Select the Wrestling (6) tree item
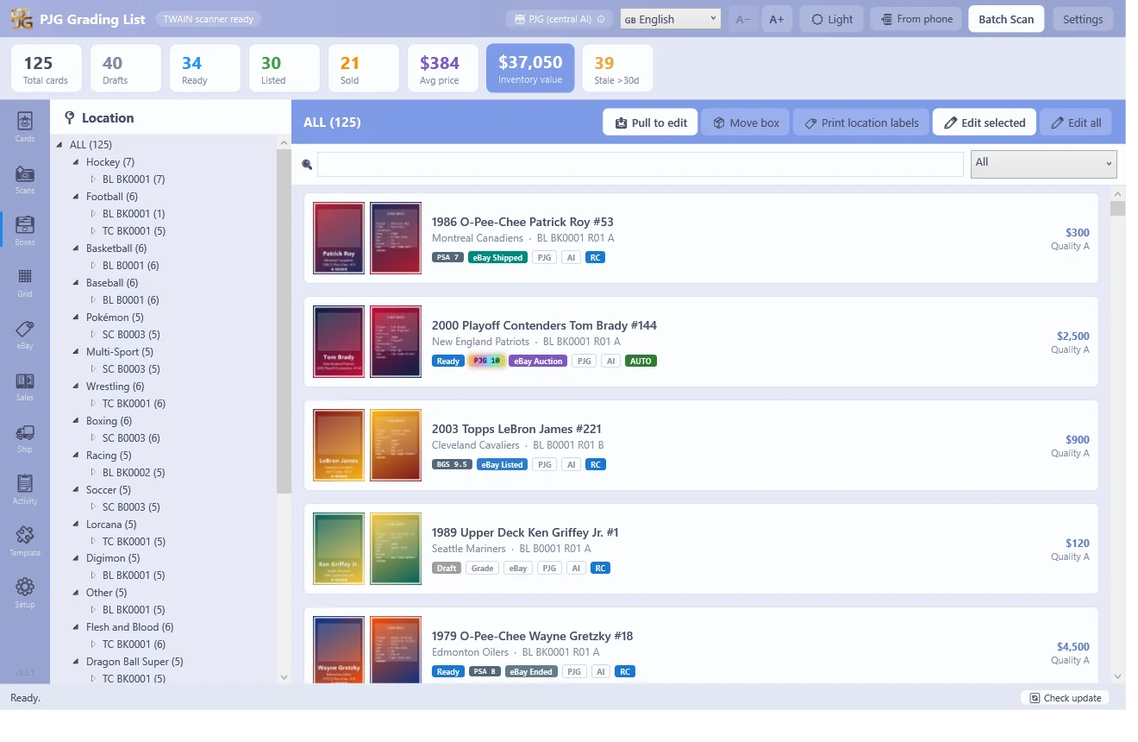This screenshot has width=1138, height=742. click(115, 387)
